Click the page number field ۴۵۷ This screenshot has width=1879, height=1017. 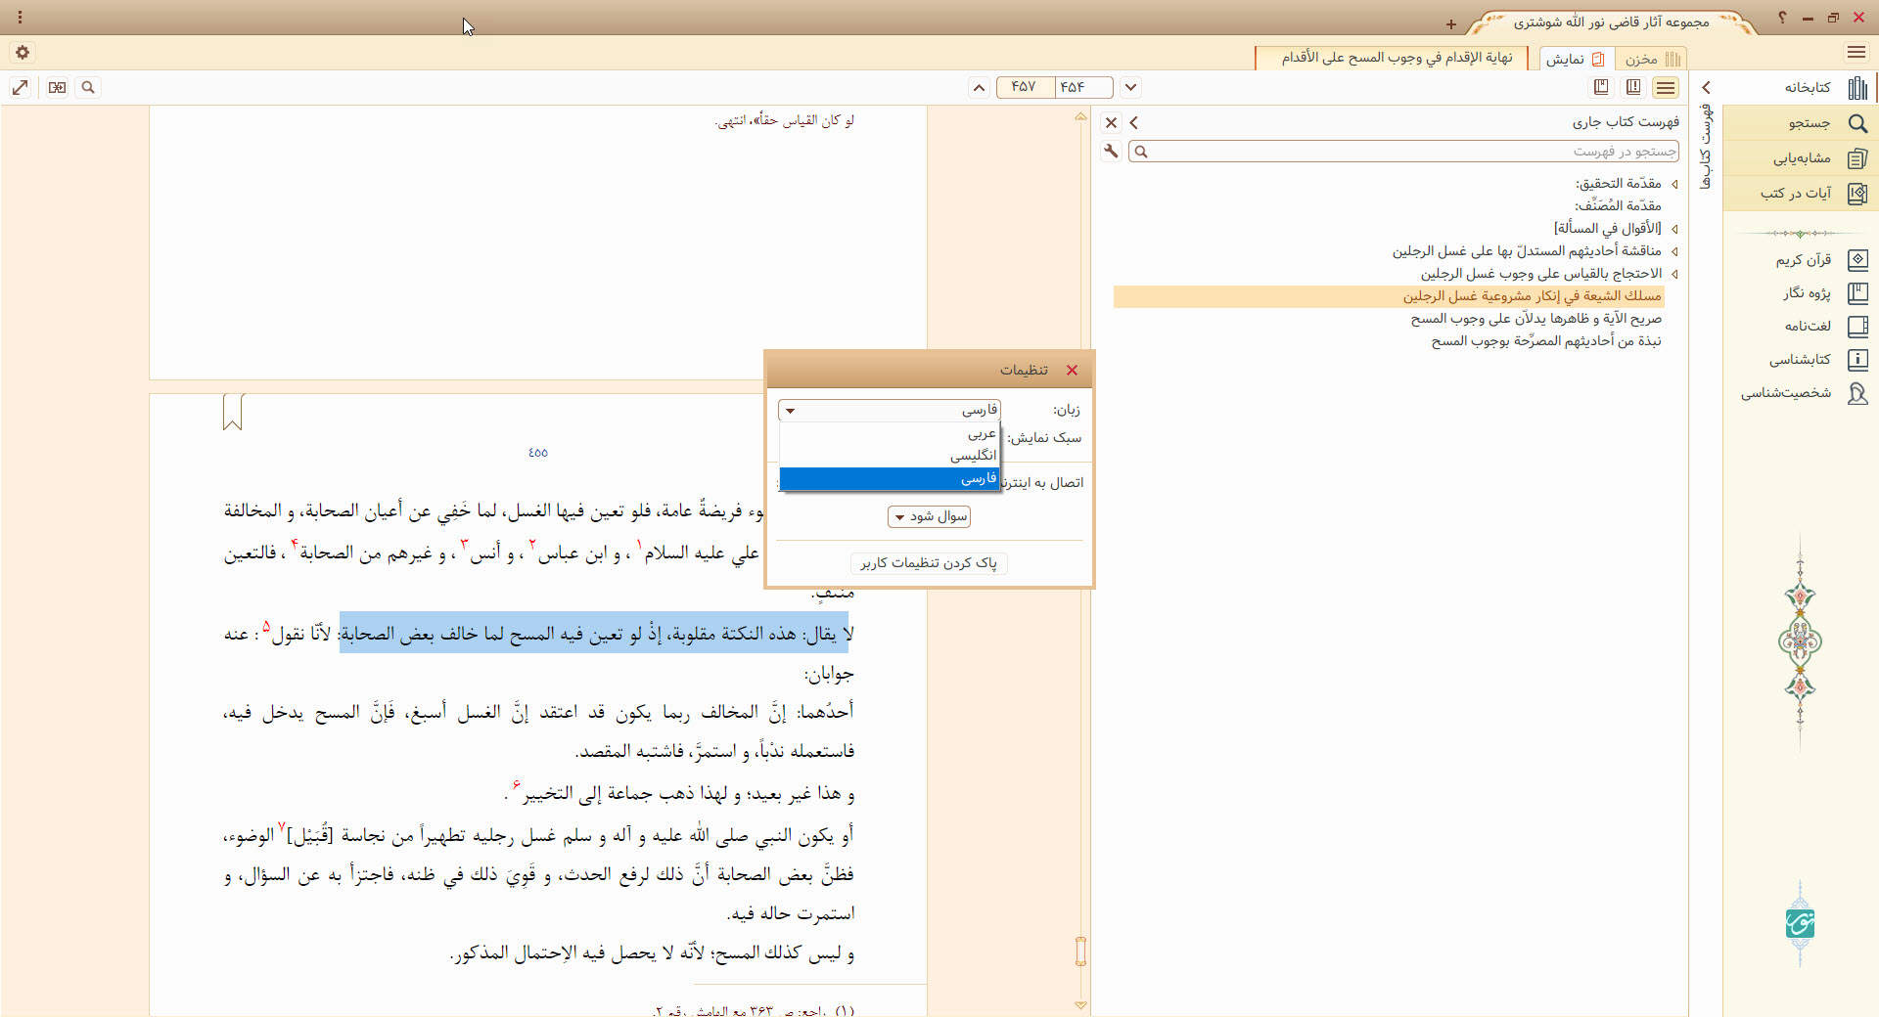pyautogui.click(x=1026, y=87)
